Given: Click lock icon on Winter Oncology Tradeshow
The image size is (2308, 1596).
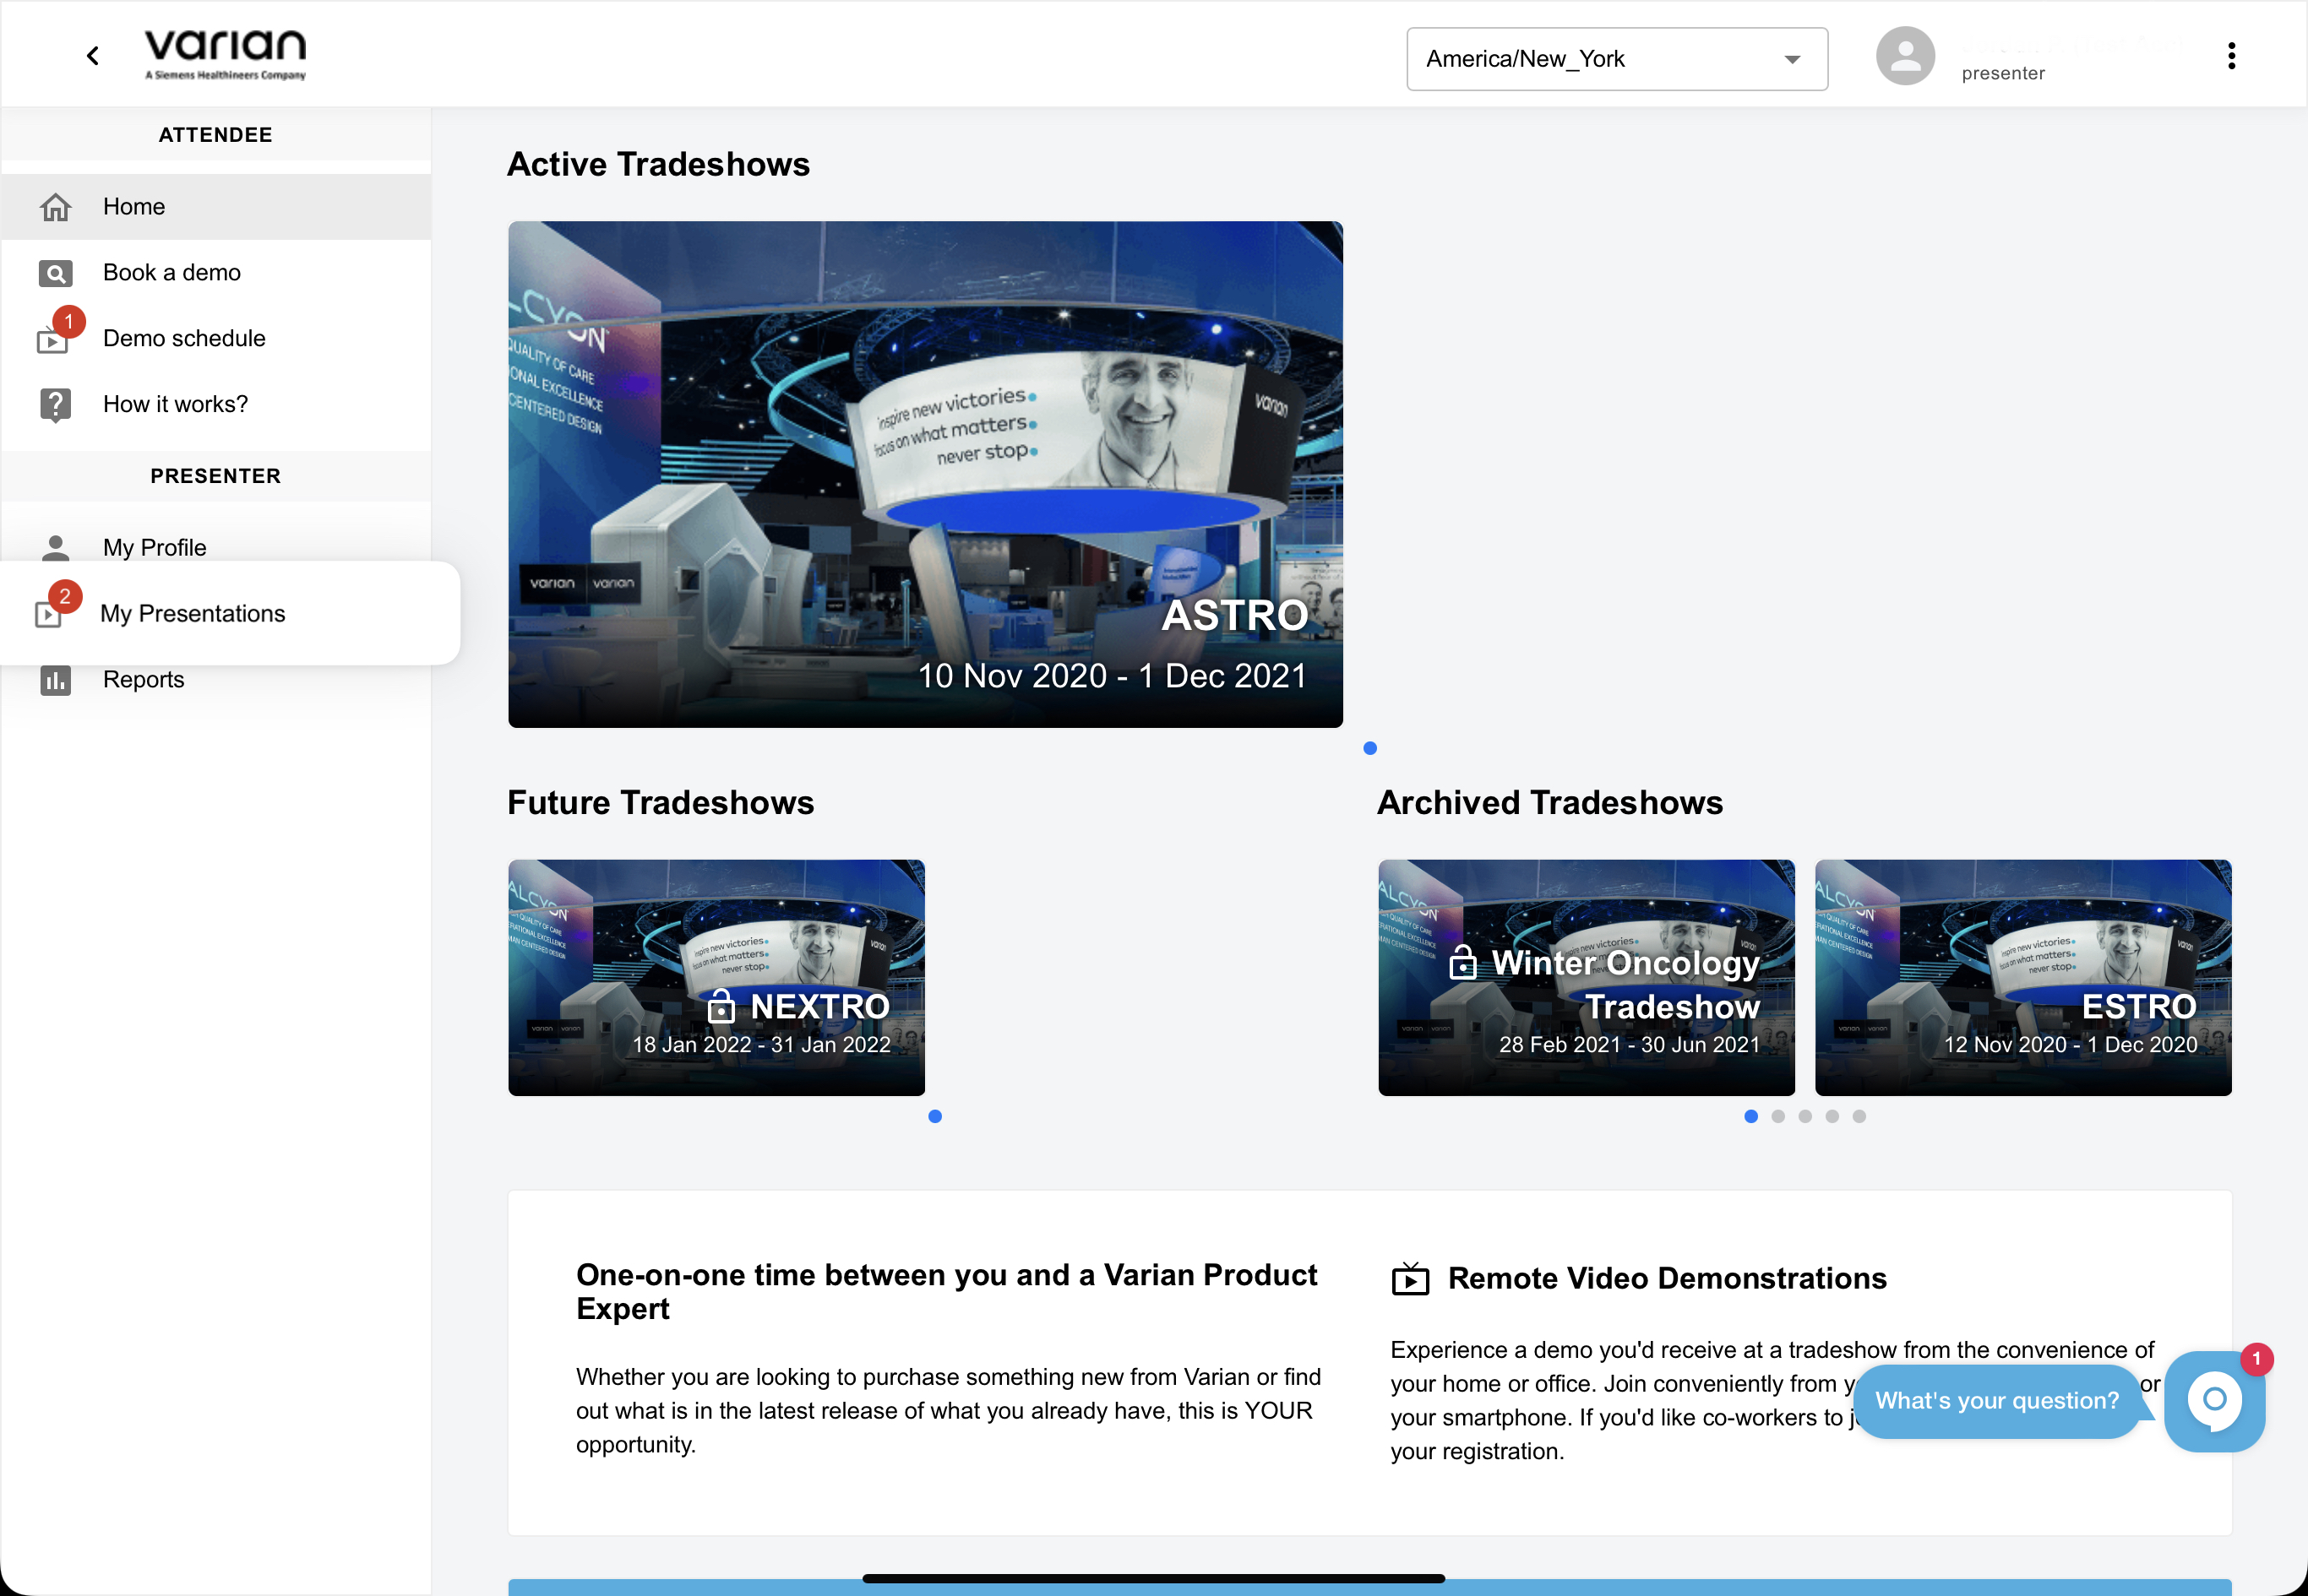Looking at the screenshot, I should coord(1462,962).
